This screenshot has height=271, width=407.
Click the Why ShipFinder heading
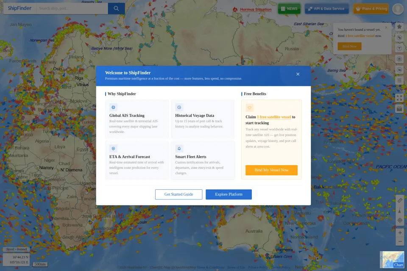pyautogui.click(x=122, y=94)
